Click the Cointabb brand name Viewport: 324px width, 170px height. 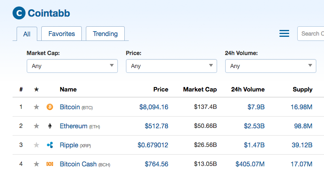49,13
